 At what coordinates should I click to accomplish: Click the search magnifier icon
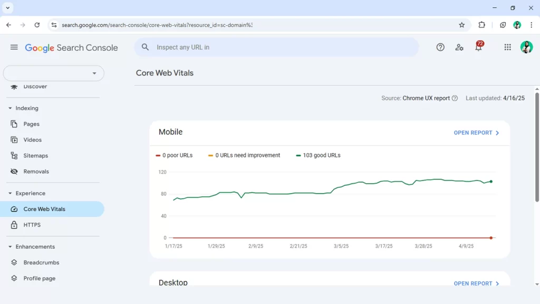click(x=145, y=47)
